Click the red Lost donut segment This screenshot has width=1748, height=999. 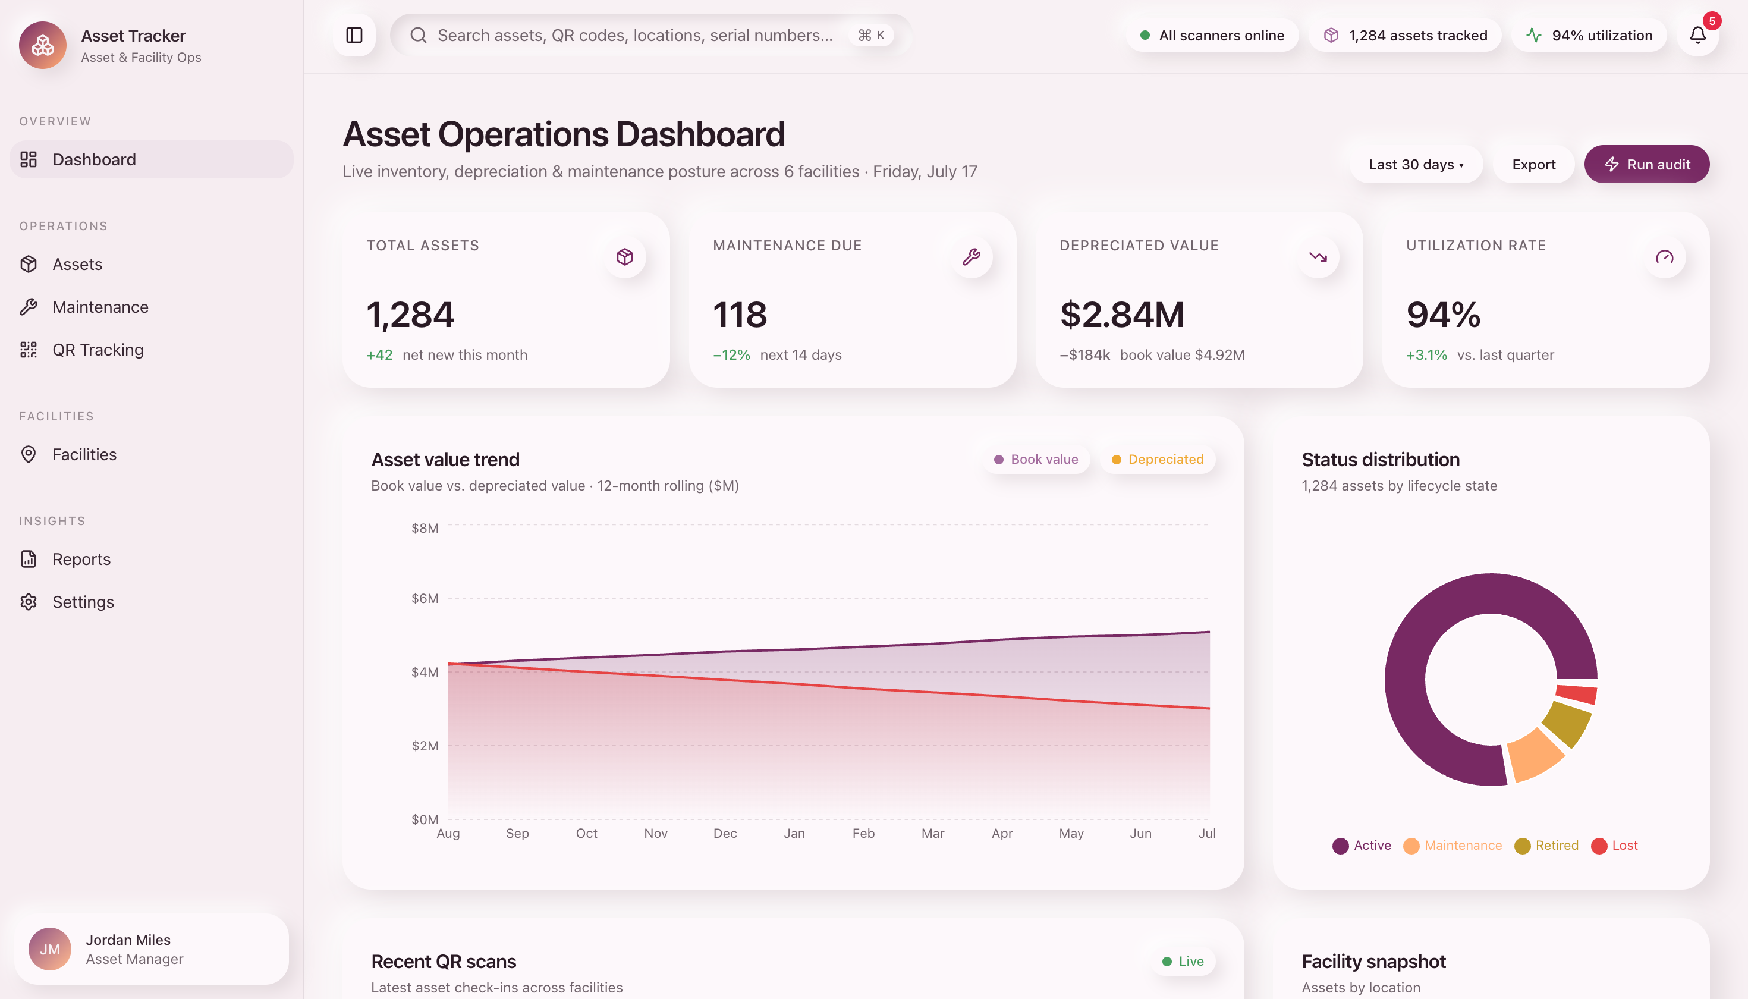pos(1577,694)
